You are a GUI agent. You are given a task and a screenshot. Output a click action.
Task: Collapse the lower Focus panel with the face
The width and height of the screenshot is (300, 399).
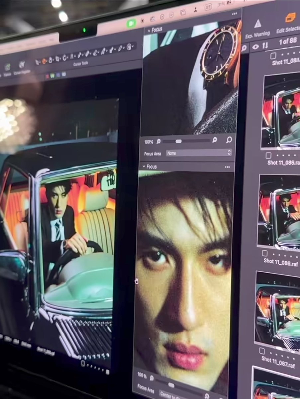click(x=144, y=166)
